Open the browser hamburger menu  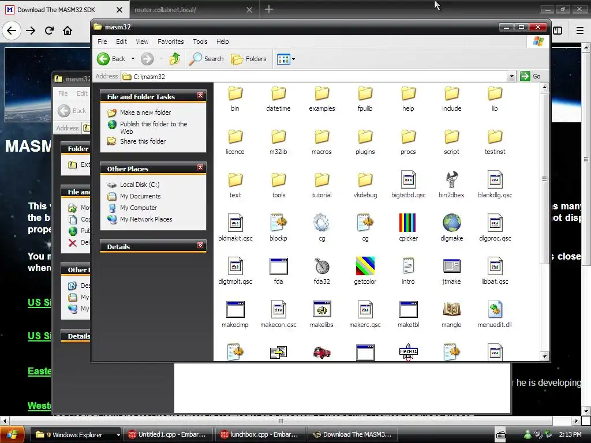point(579,31)
